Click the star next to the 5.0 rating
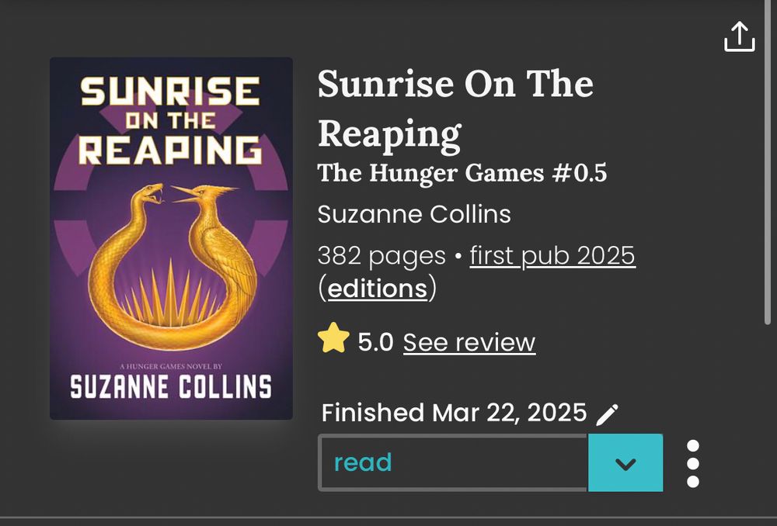 tap(333, 340)
